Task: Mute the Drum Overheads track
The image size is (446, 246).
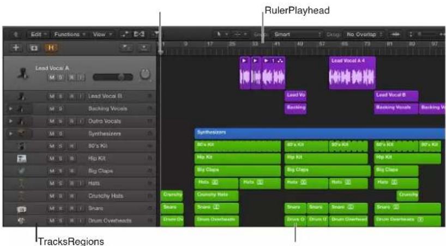Action: 52,221
